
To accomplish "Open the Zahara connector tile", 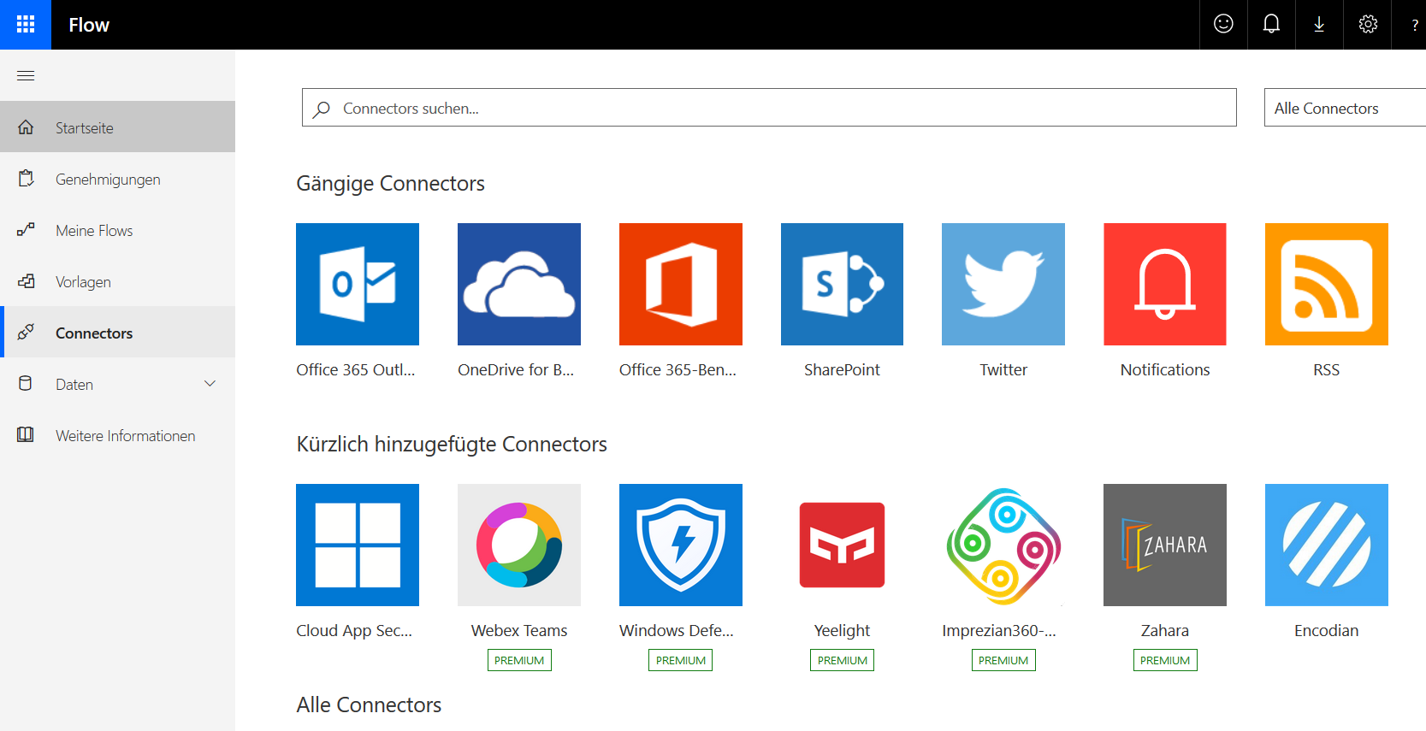I will 1165,545.
